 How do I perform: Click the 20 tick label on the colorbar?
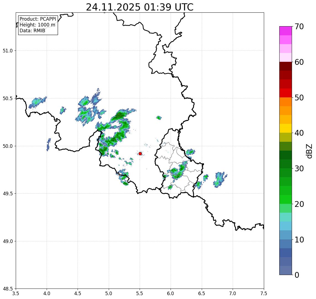click(x=299, y=204)
